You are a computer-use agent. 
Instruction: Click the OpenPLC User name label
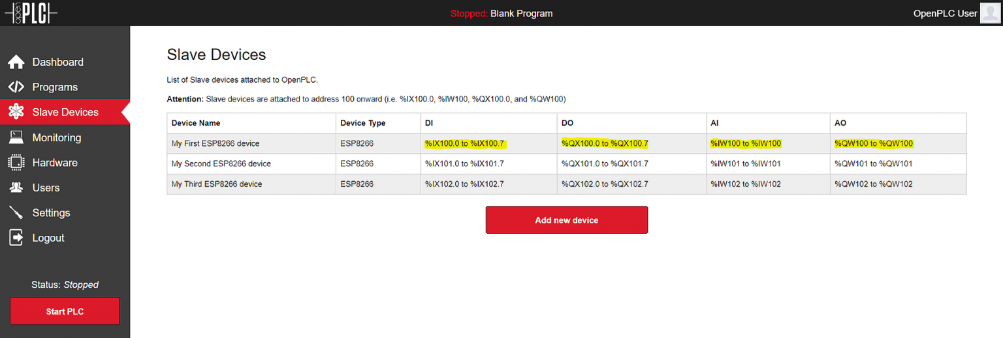(x=945, y=14)
